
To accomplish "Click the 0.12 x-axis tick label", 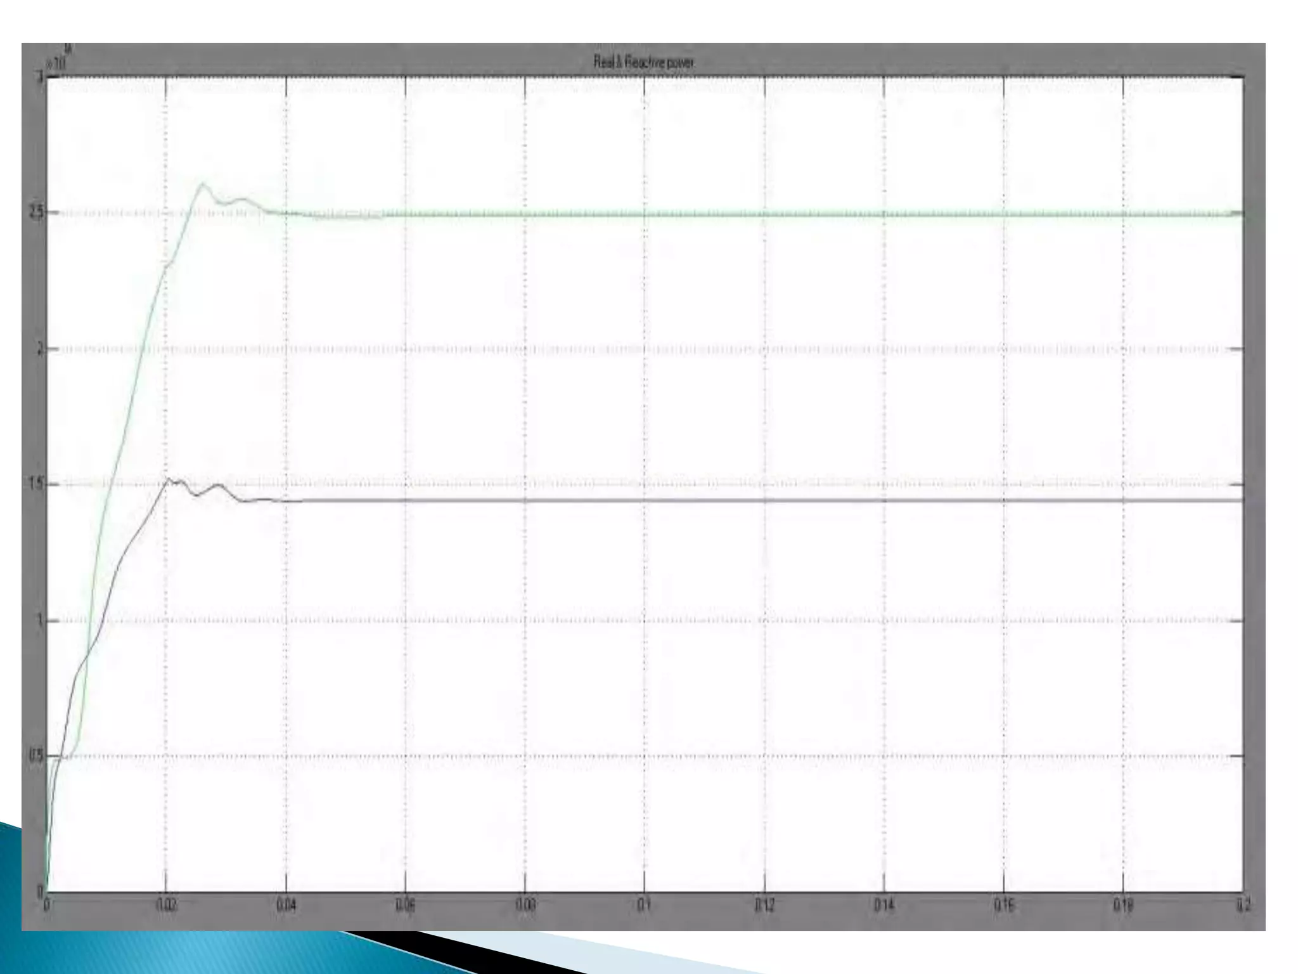I will coord(764,905).
